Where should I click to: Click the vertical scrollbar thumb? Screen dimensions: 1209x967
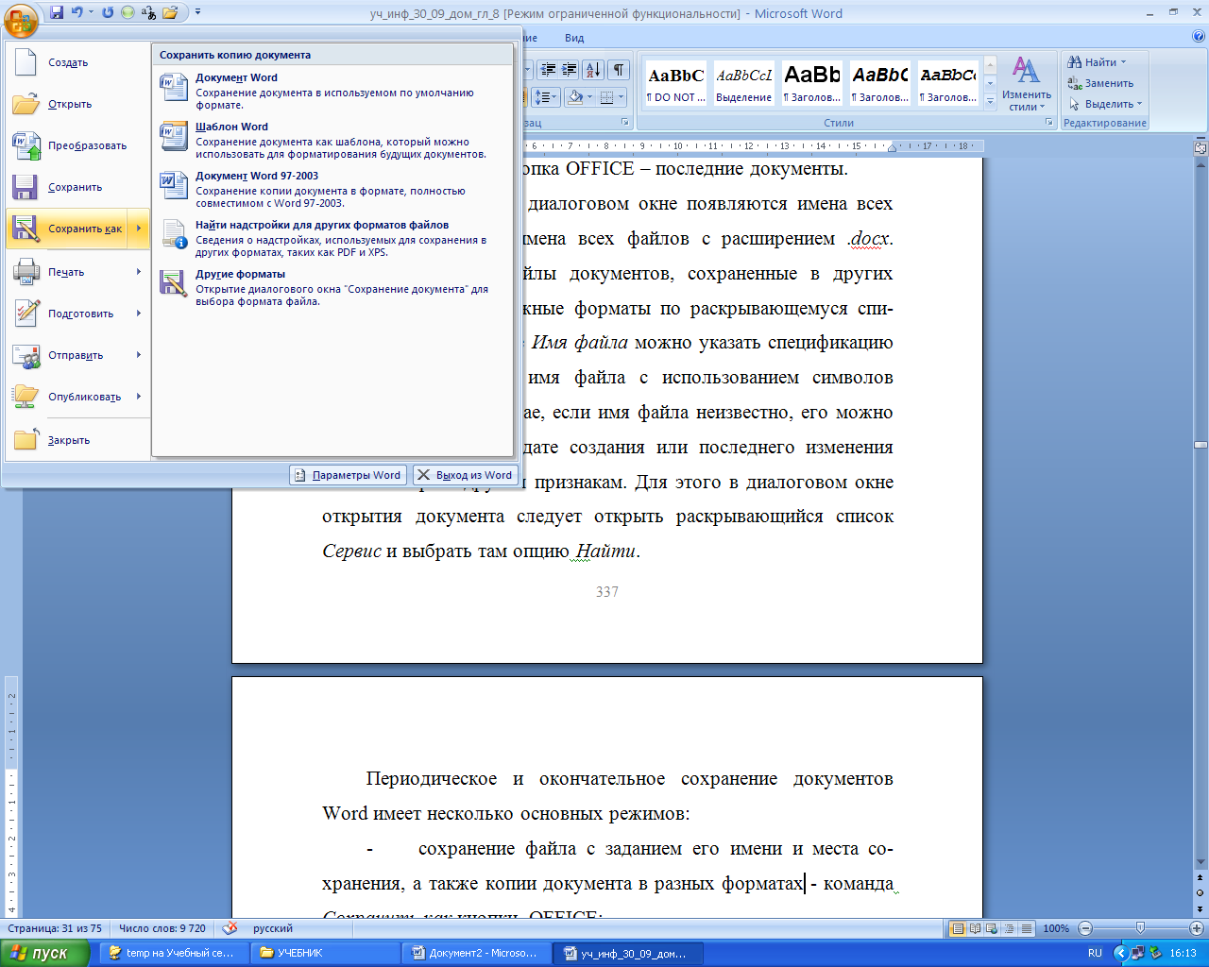click(x=1200, y=444)
